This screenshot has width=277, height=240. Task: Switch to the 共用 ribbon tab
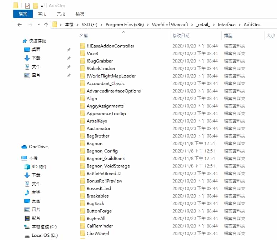pos(61,14)
